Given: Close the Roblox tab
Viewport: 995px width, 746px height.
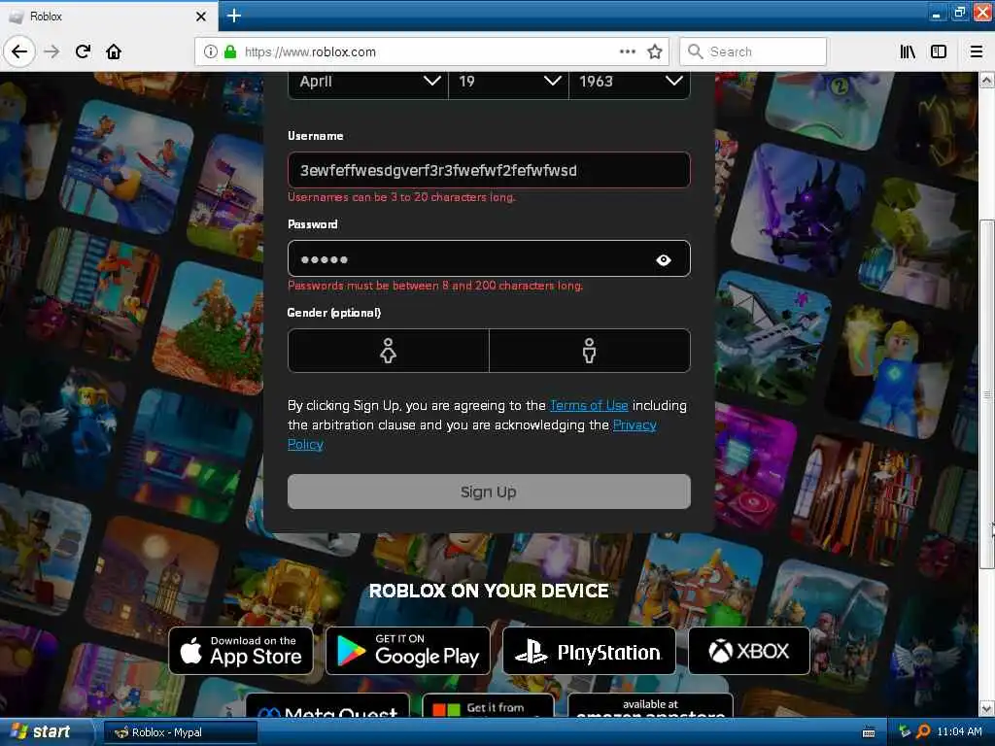Looking at the screenshot, I should tap(201, 16).
